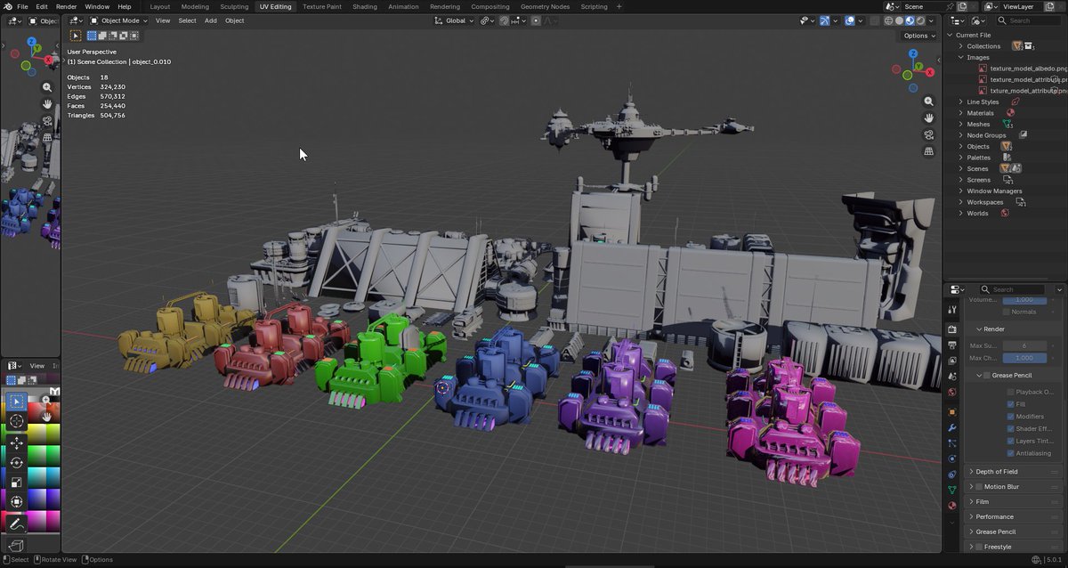The height and width of the screenshot is (568, 1068).
Task: Select the Rotate tool in UV editor toolbar
Action: [x=16, y=463]
